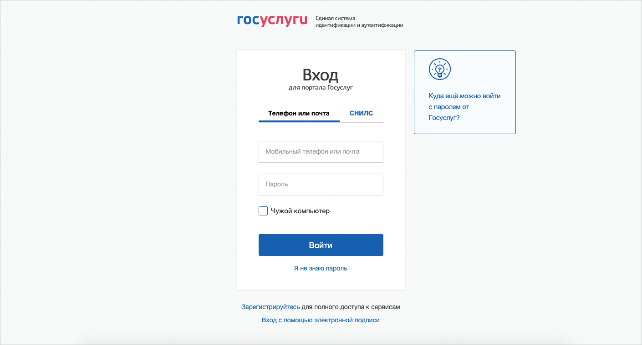Click the для полного доступа к сервисам text

point(351,307)
